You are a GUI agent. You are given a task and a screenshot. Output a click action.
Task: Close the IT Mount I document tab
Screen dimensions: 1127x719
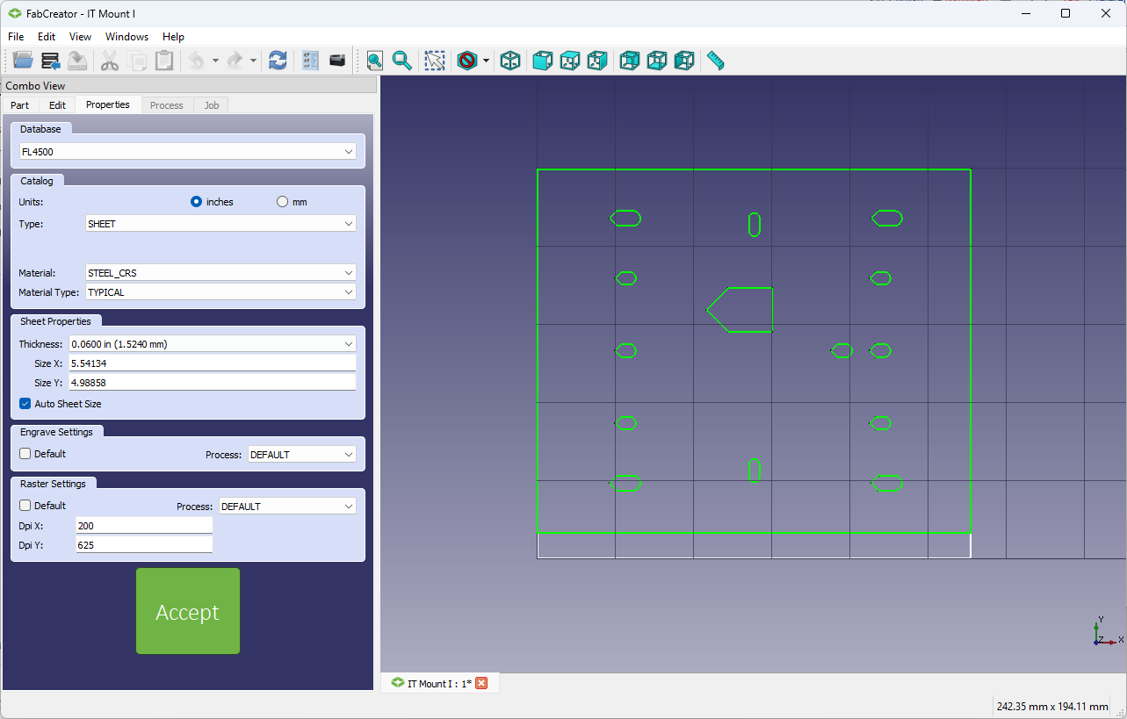[x=481, y=683]
